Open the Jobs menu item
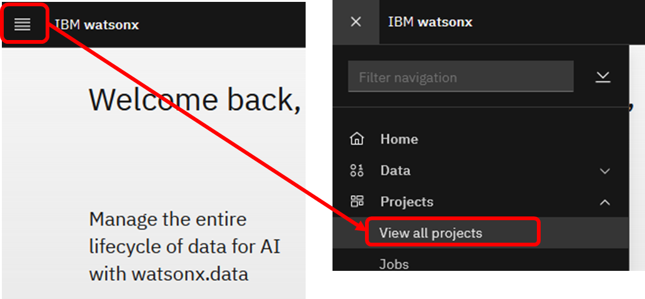 (394, 264)
